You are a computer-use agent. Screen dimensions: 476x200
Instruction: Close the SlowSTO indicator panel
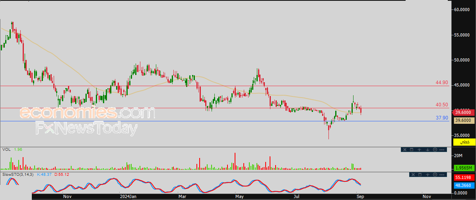point(413,175)
